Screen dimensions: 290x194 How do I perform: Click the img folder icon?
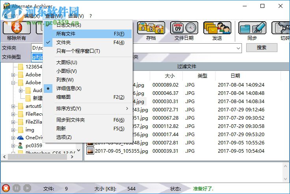(x=21, y=130)
